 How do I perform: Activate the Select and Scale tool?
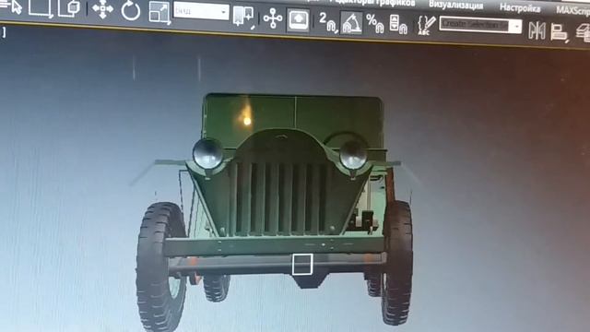click(159, 12)
